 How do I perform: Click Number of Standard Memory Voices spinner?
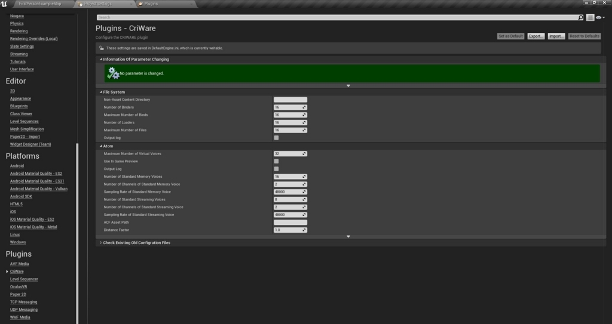(x=290, y=177)
